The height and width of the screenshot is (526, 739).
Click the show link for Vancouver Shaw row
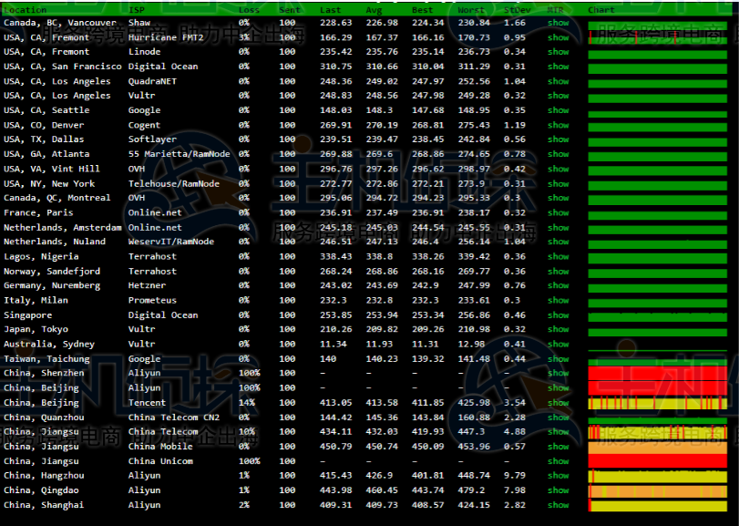pos(558,23)
